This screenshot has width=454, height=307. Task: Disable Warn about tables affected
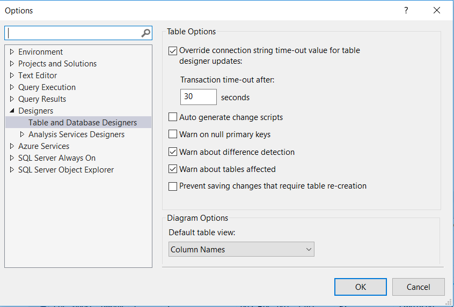click(x=173, y=169)
